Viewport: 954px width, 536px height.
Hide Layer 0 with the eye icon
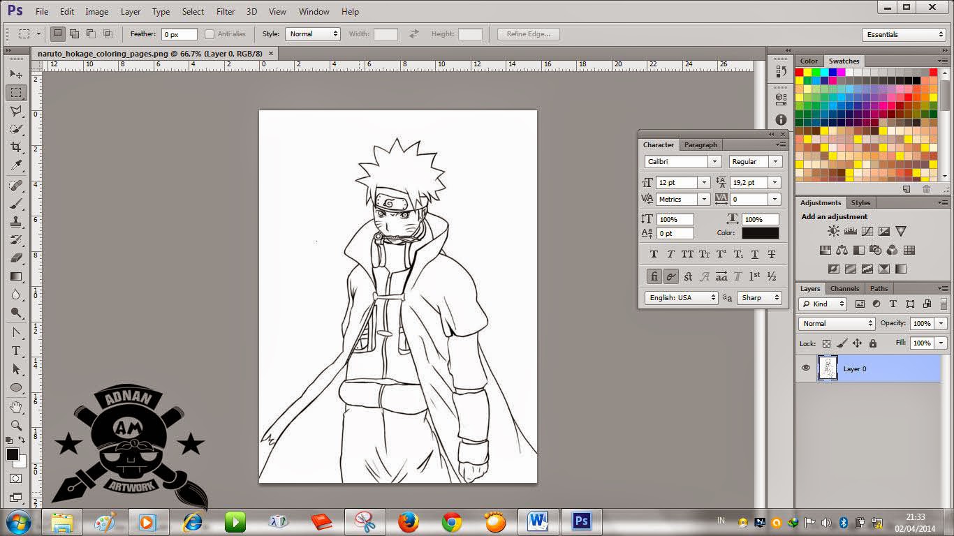806,368
